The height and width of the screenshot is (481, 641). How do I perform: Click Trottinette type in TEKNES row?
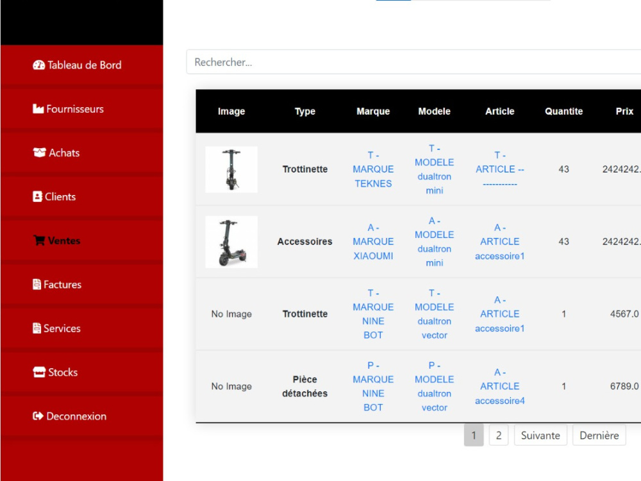click(x=305, y=169)
